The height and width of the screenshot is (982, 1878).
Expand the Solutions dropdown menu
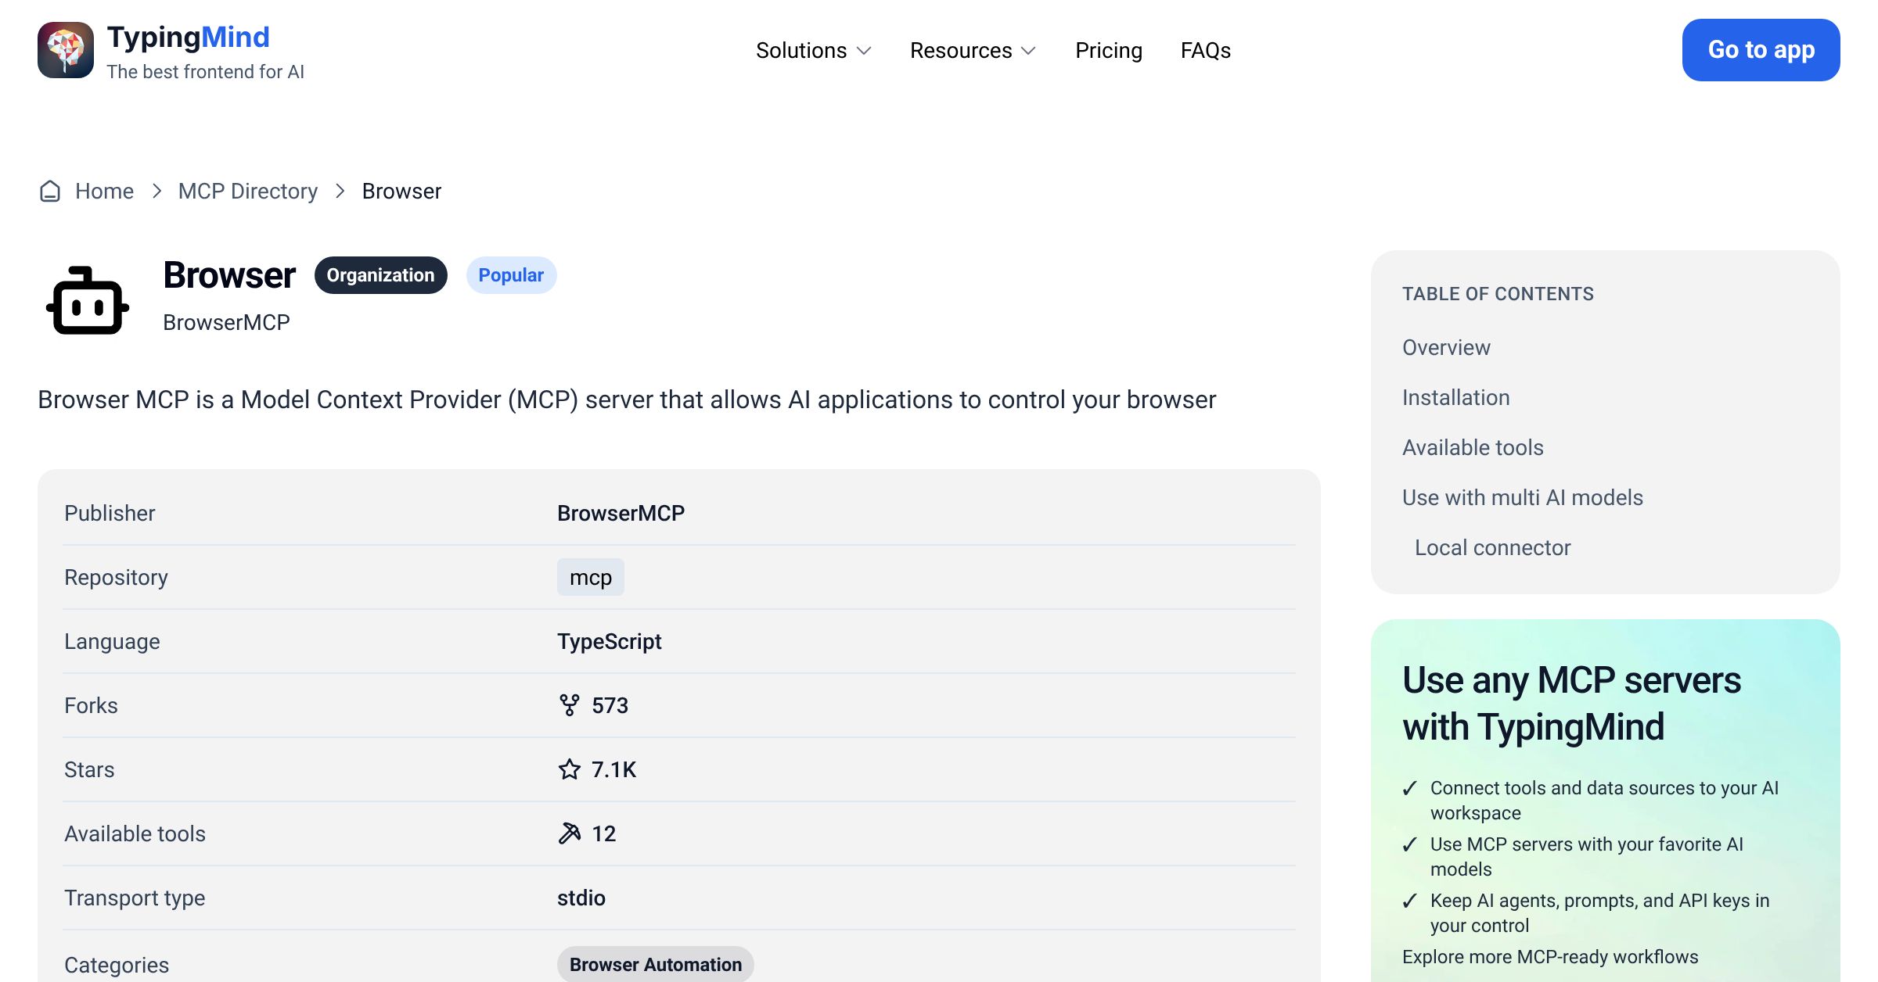pos(814,50)
